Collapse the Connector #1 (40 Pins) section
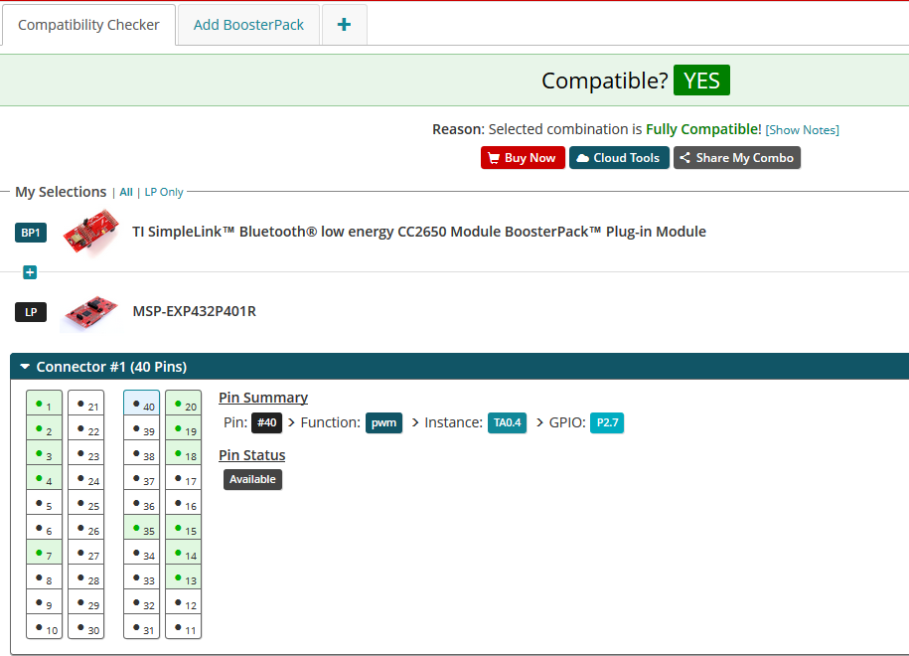The width and height of the screenshot is (909, 656). 25,367
